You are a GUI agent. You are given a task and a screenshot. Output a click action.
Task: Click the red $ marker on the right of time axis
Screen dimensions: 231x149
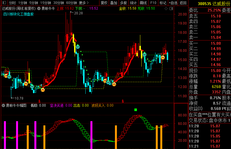[123, 101]
